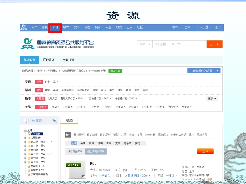Go to 职教 in the navigation bar
The height and width of the screenshot is (184, 246).
pos(119,27)
